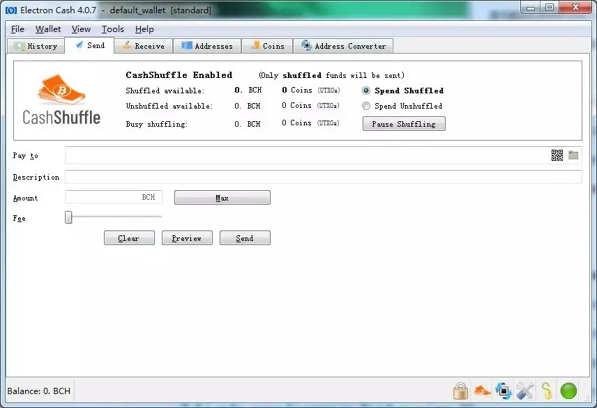The image size is (597, 408).
Task: Open preferences via tools wrench icon
Action: point(525,391)
